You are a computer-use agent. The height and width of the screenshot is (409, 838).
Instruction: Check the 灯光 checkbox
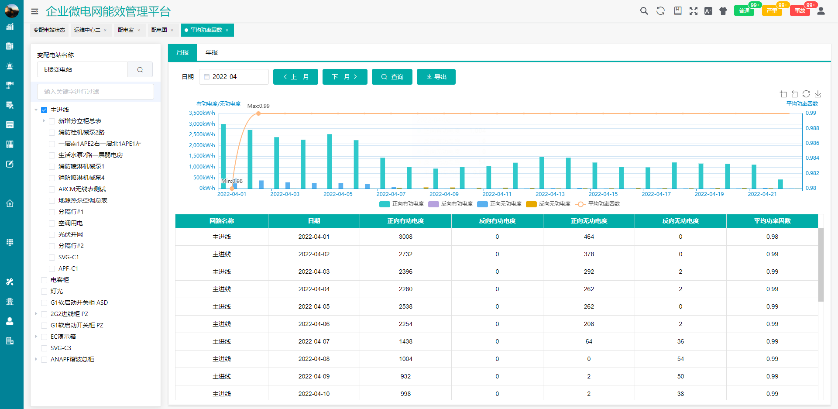click(44, 292)
